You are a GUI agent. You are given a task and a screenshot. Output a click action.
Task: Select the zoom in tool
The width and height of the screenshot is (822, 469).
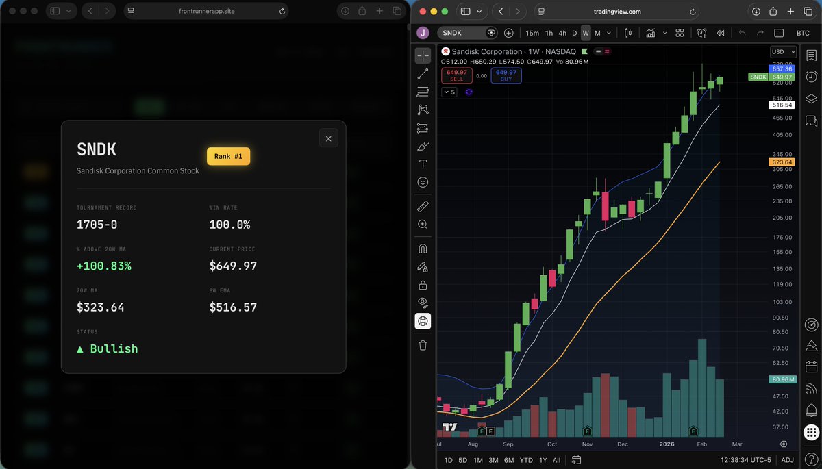coord(423,225)
